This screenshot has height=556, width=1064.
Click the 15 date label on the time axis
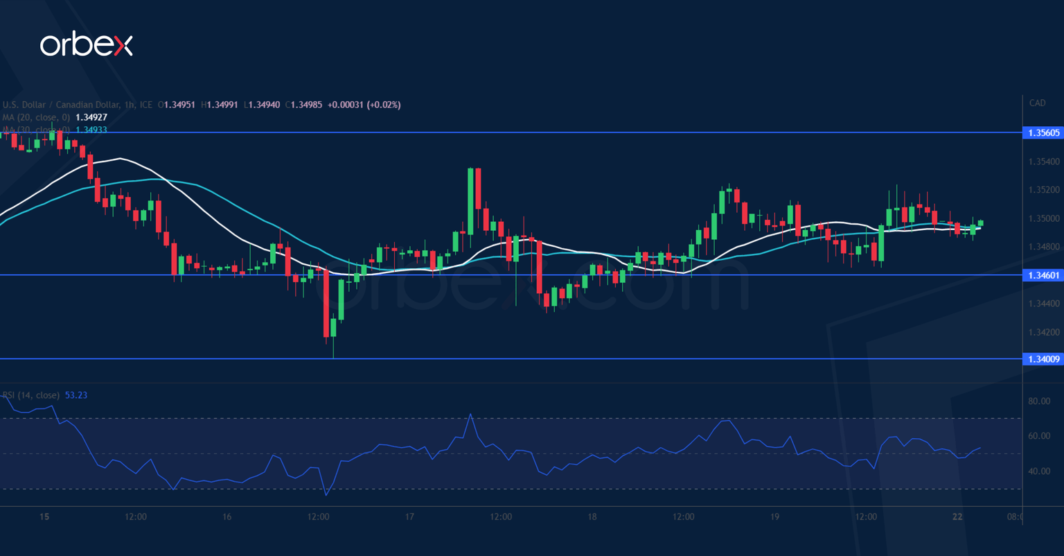coord(44,516)
